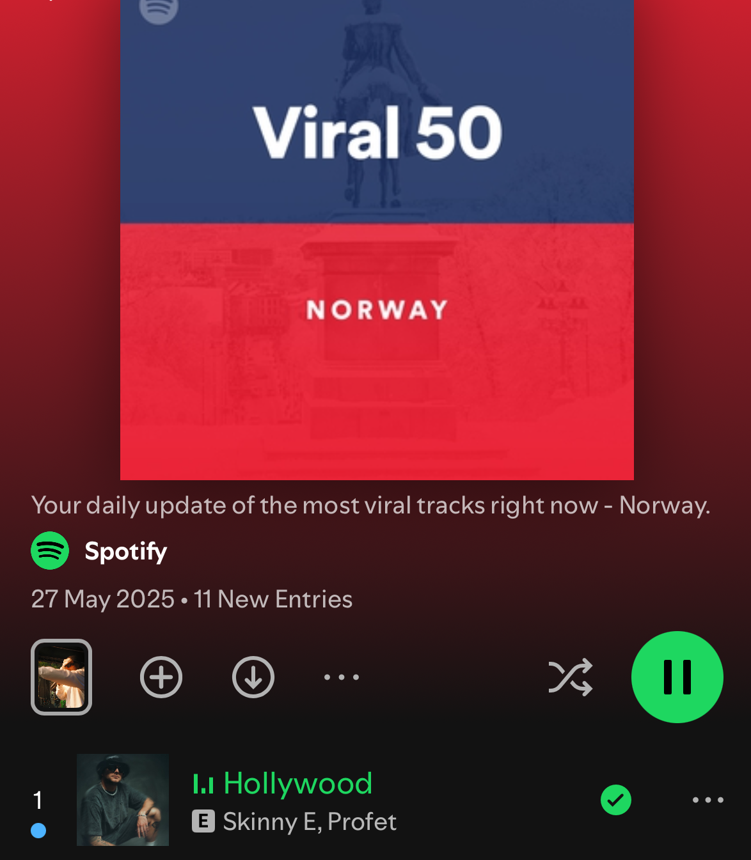Viewport: 751px width, 860px height.
Task: Open the playlist preview thumbnail button
Action: pos(61,677)
